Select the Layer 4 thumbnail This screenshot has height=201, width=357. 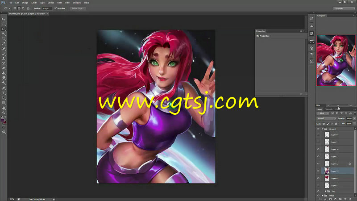click(x=327, y=178)
